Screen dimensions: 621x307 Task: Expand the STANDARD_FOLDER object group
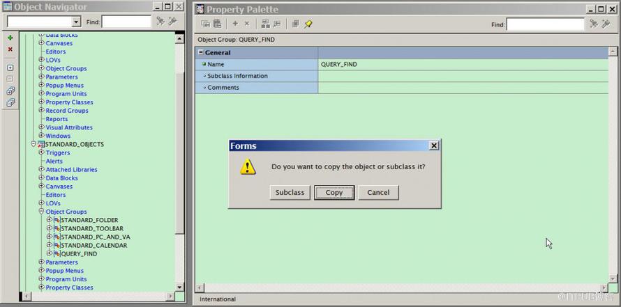point(49,220)
